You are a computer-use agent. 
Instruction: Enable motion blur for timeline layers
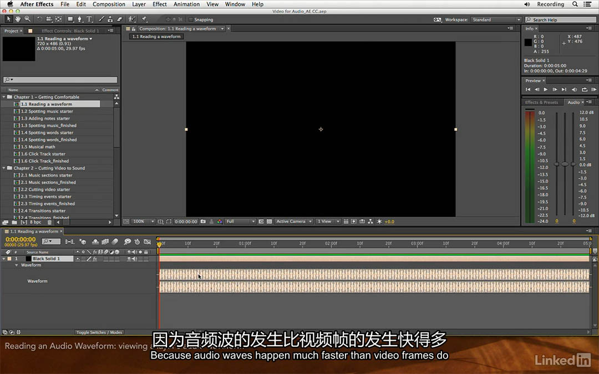tap(115, 242)
